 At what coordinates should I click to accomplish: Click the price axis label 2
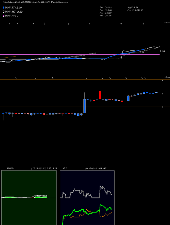click(163, 107)
